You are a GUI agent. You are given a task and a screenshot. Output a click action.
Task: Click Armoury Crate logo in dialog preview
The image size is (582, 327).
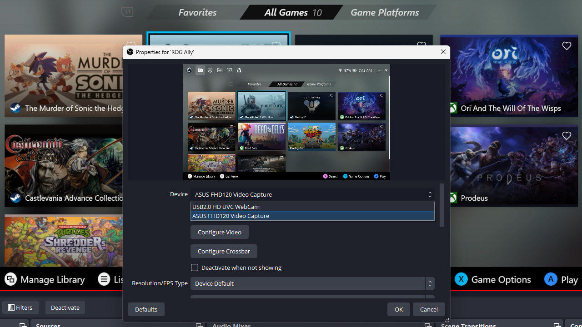[190, 70]
